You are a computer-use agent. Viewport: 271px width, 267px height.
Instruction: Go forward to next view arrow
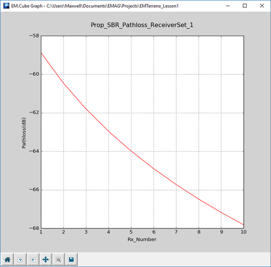[33, 260]
